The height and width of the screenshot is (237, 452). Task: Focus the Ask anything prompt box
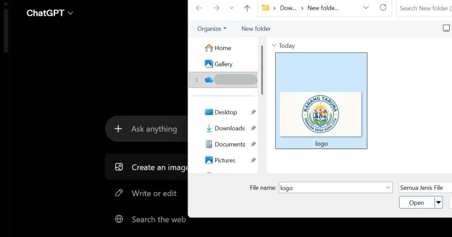pyautogui.click(x=154, y=129)
